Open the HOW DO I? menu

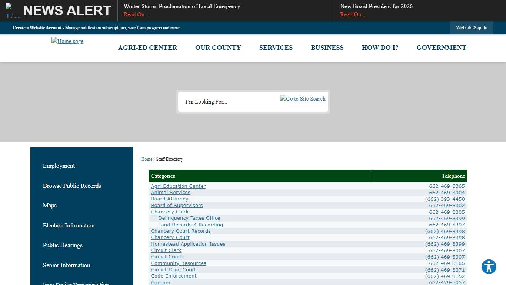(x=380, y=47)
